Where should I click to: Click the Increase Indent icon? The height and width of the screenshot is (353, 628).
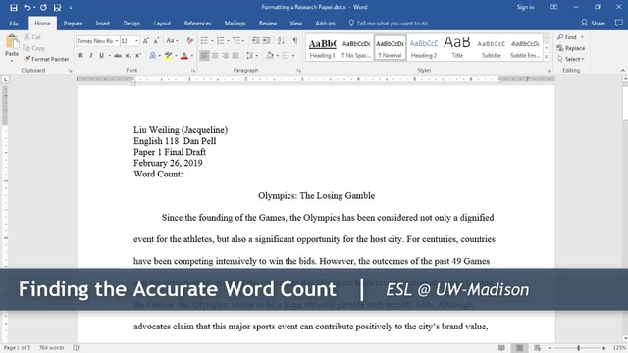point(266,41)
